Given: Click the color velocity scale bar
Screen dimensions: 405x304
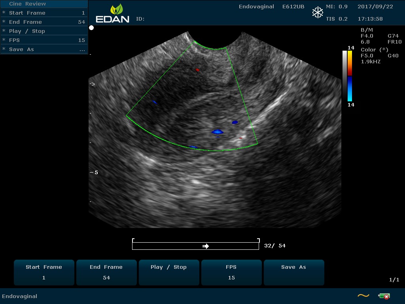Looking at the screenshot, I should (350, 76).
